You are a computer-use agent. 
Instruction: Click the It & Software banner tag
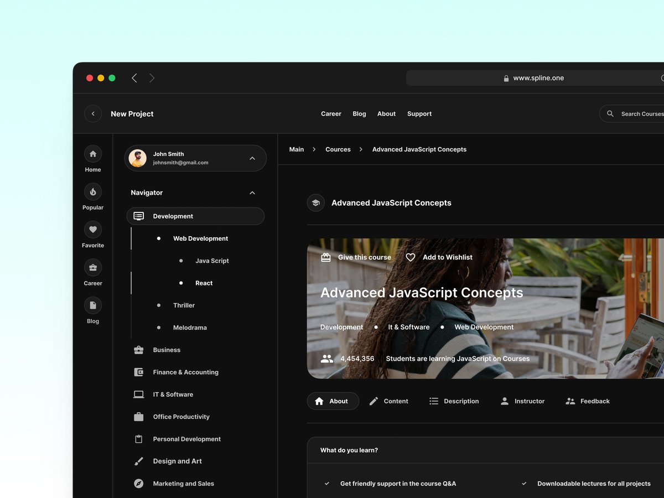pyautogui.click(x=409, y=327)
